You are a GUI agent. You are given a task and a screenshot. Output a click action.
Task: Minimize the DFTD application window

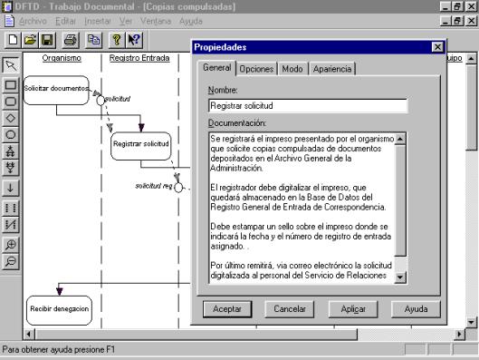click(x=445, y=6)
